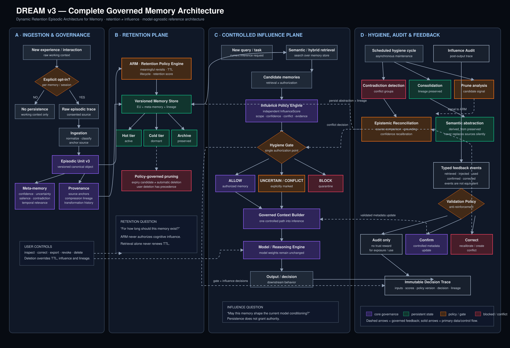This screenshot has height=348, width=510.
Task: Click the NO branch label
Action: point(35,97)
